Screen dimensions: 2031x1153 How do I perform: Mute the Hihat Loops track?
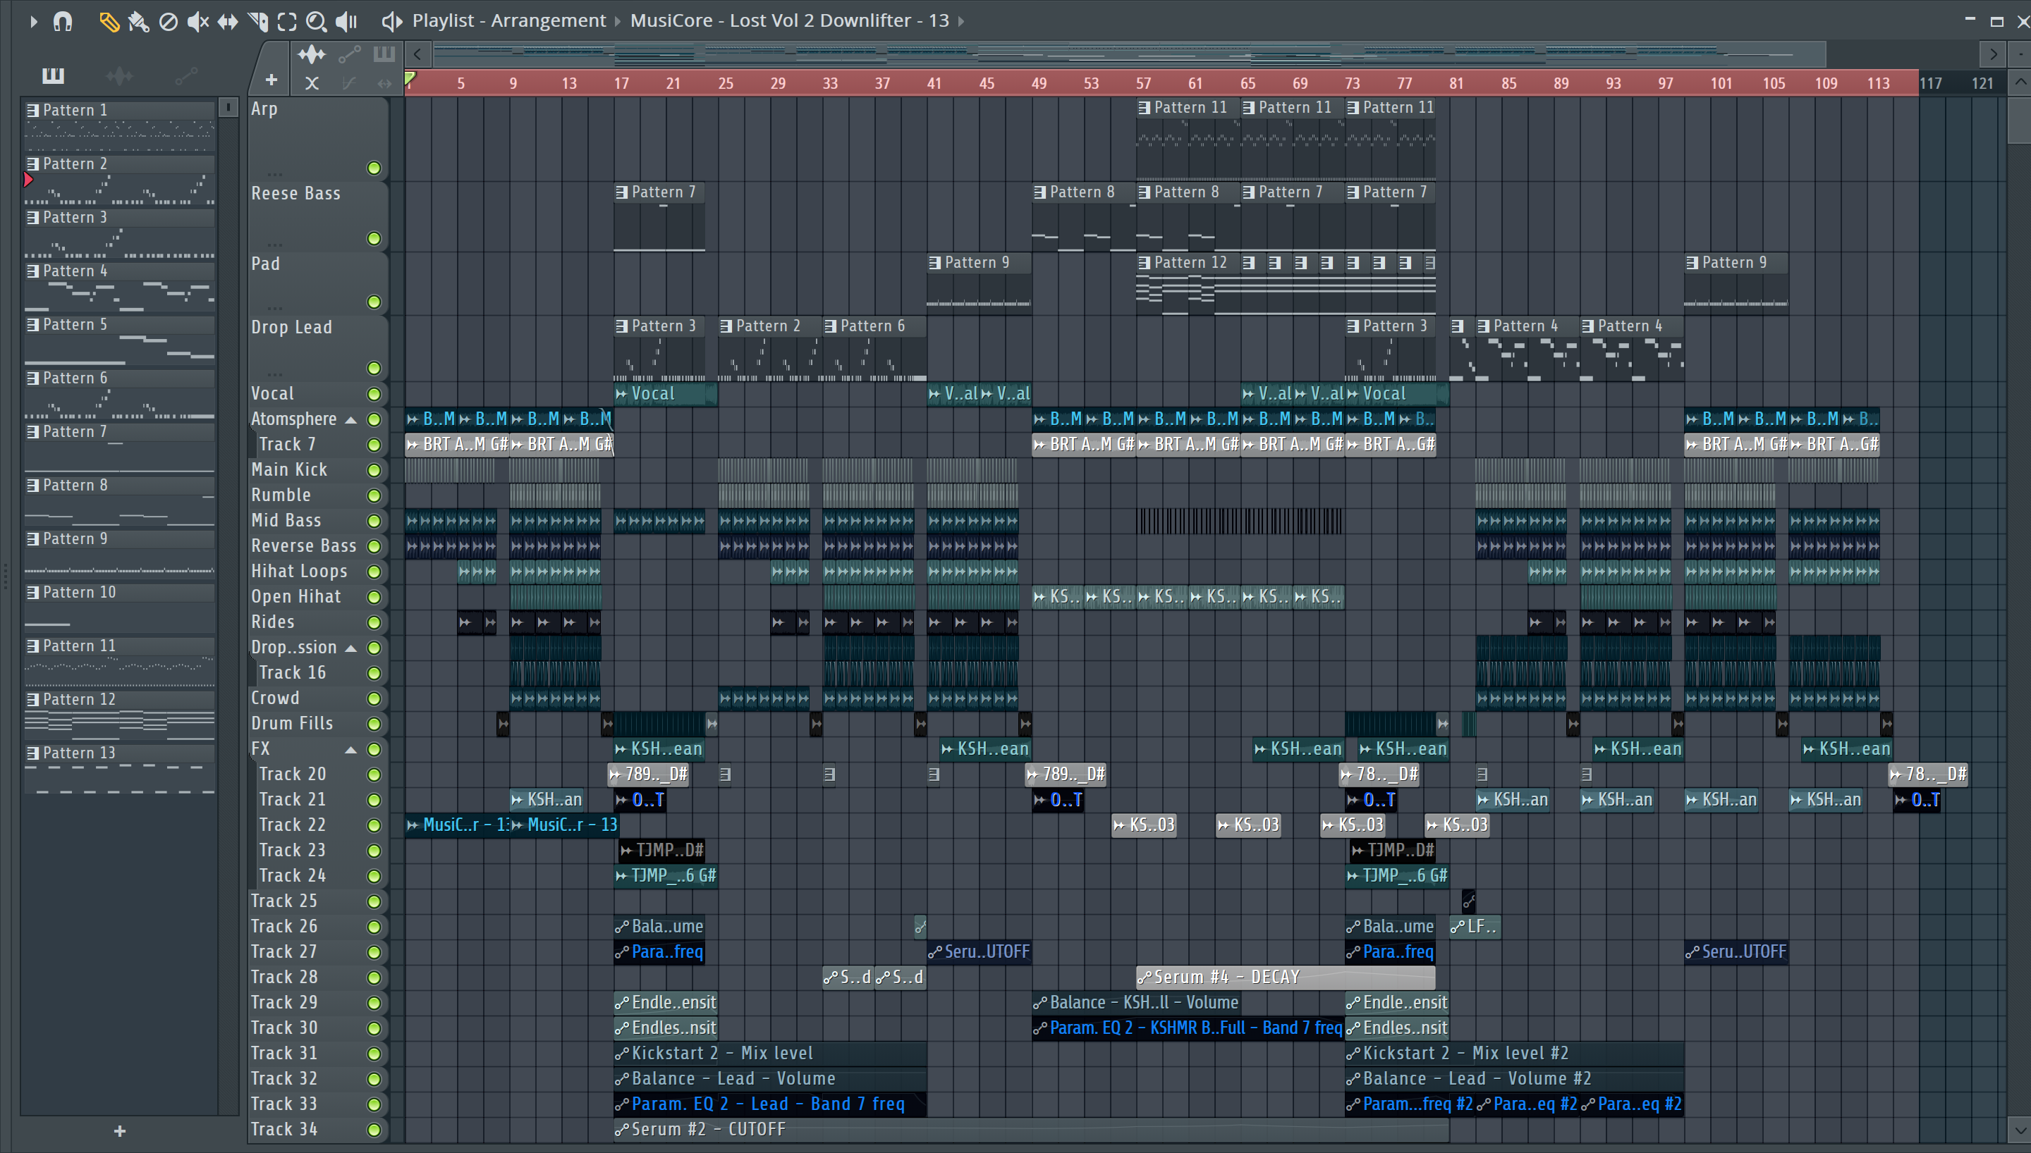click(x=374, y=572)
